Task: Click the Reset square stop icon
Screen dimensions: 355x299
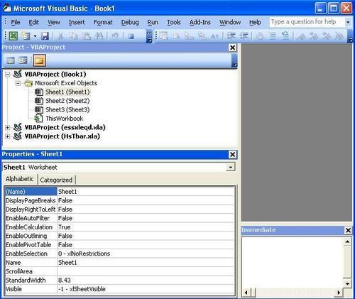Action: click(131, 36)
